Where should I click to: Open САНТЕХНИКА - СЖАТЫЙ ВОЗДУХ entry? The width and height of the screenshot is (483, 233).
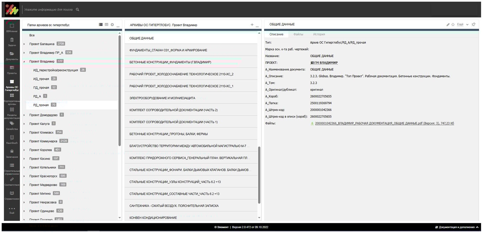[x=191, y=206]
